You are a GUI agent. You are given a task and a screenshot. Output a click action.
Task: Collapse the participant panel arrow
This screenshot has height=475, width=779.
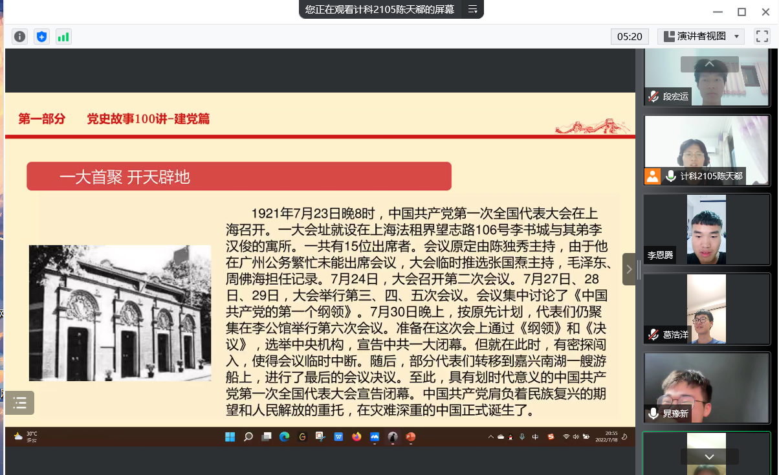(x=629, y=269)
